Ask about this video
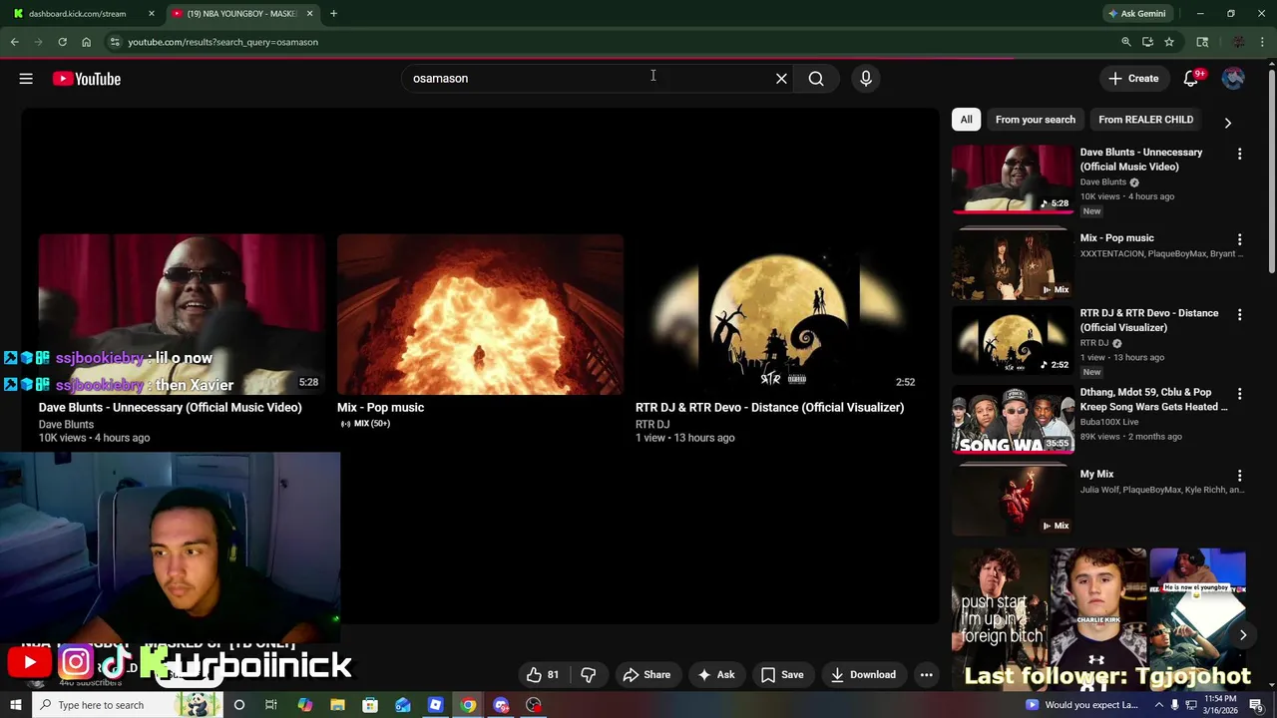Image resolution: width=1277 pixels, height=718 pixels. click(716, 675)
